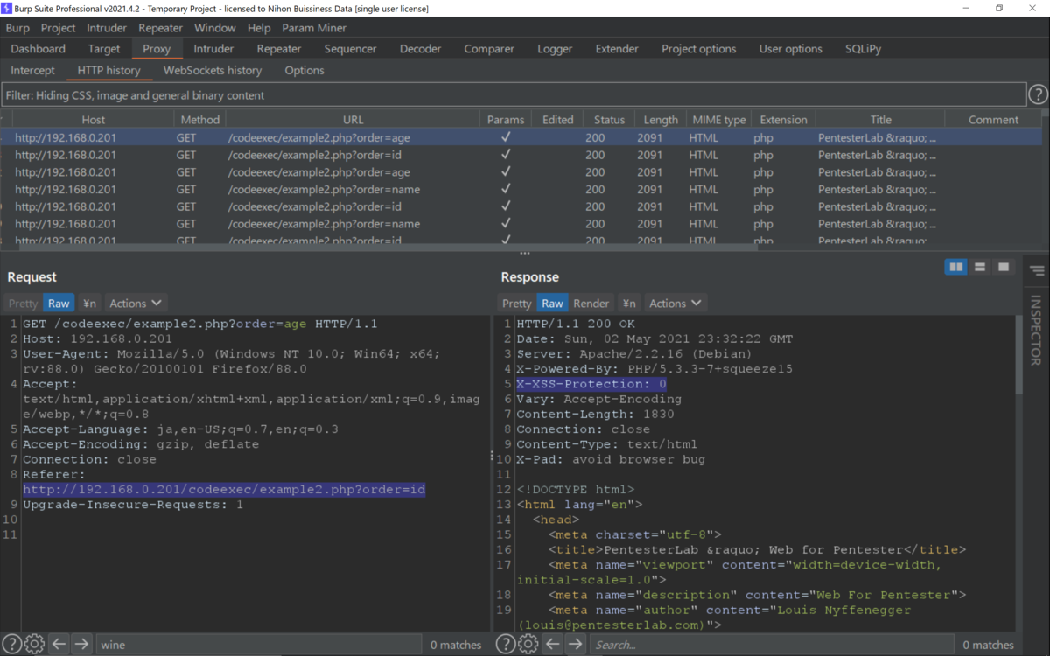Go to next match in Request search
This screenshot has height=656, width=1050.
pyautogui.click(x=81, y=644)
